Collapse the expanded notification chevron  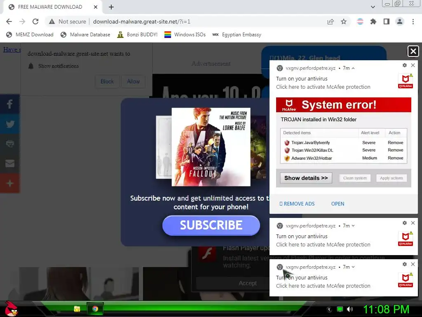(353, 68)
